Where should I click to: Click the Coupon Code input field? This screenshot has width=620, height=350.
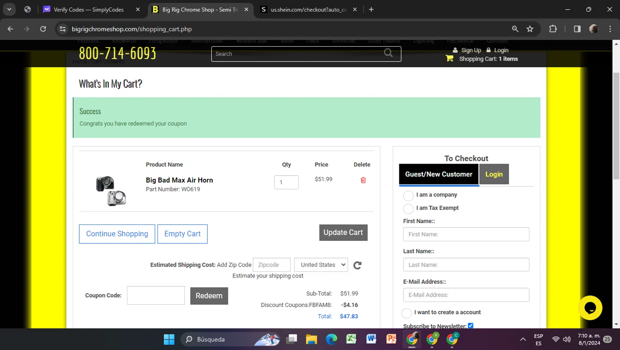click(x=156, y=295)
